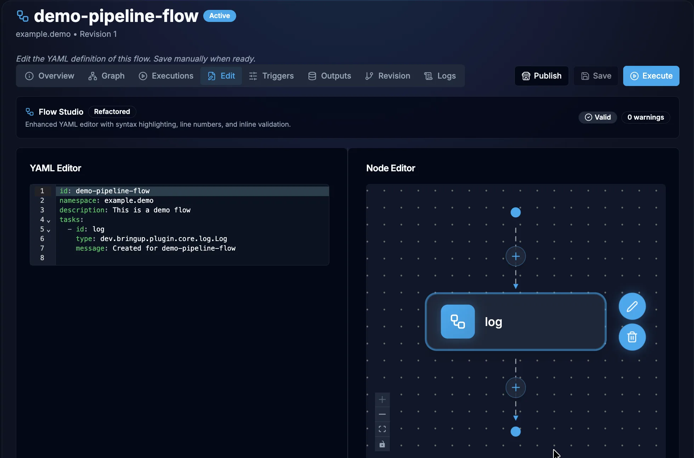This screenshot has height=458, width=694.
Task: Click the Publish button
Action: tap(541, 76)
